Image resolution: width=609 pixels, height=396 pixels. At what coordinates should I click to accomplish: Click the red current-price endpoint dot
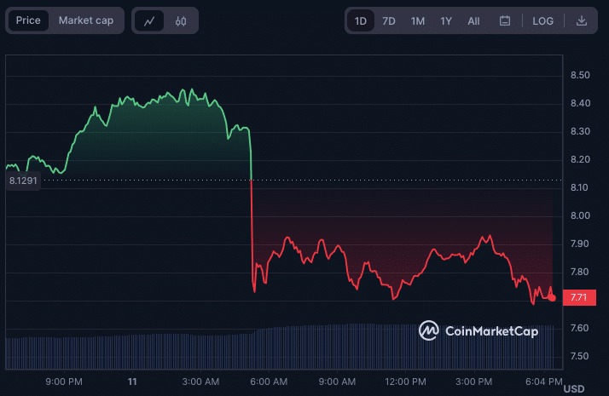(x=552, y=297)
